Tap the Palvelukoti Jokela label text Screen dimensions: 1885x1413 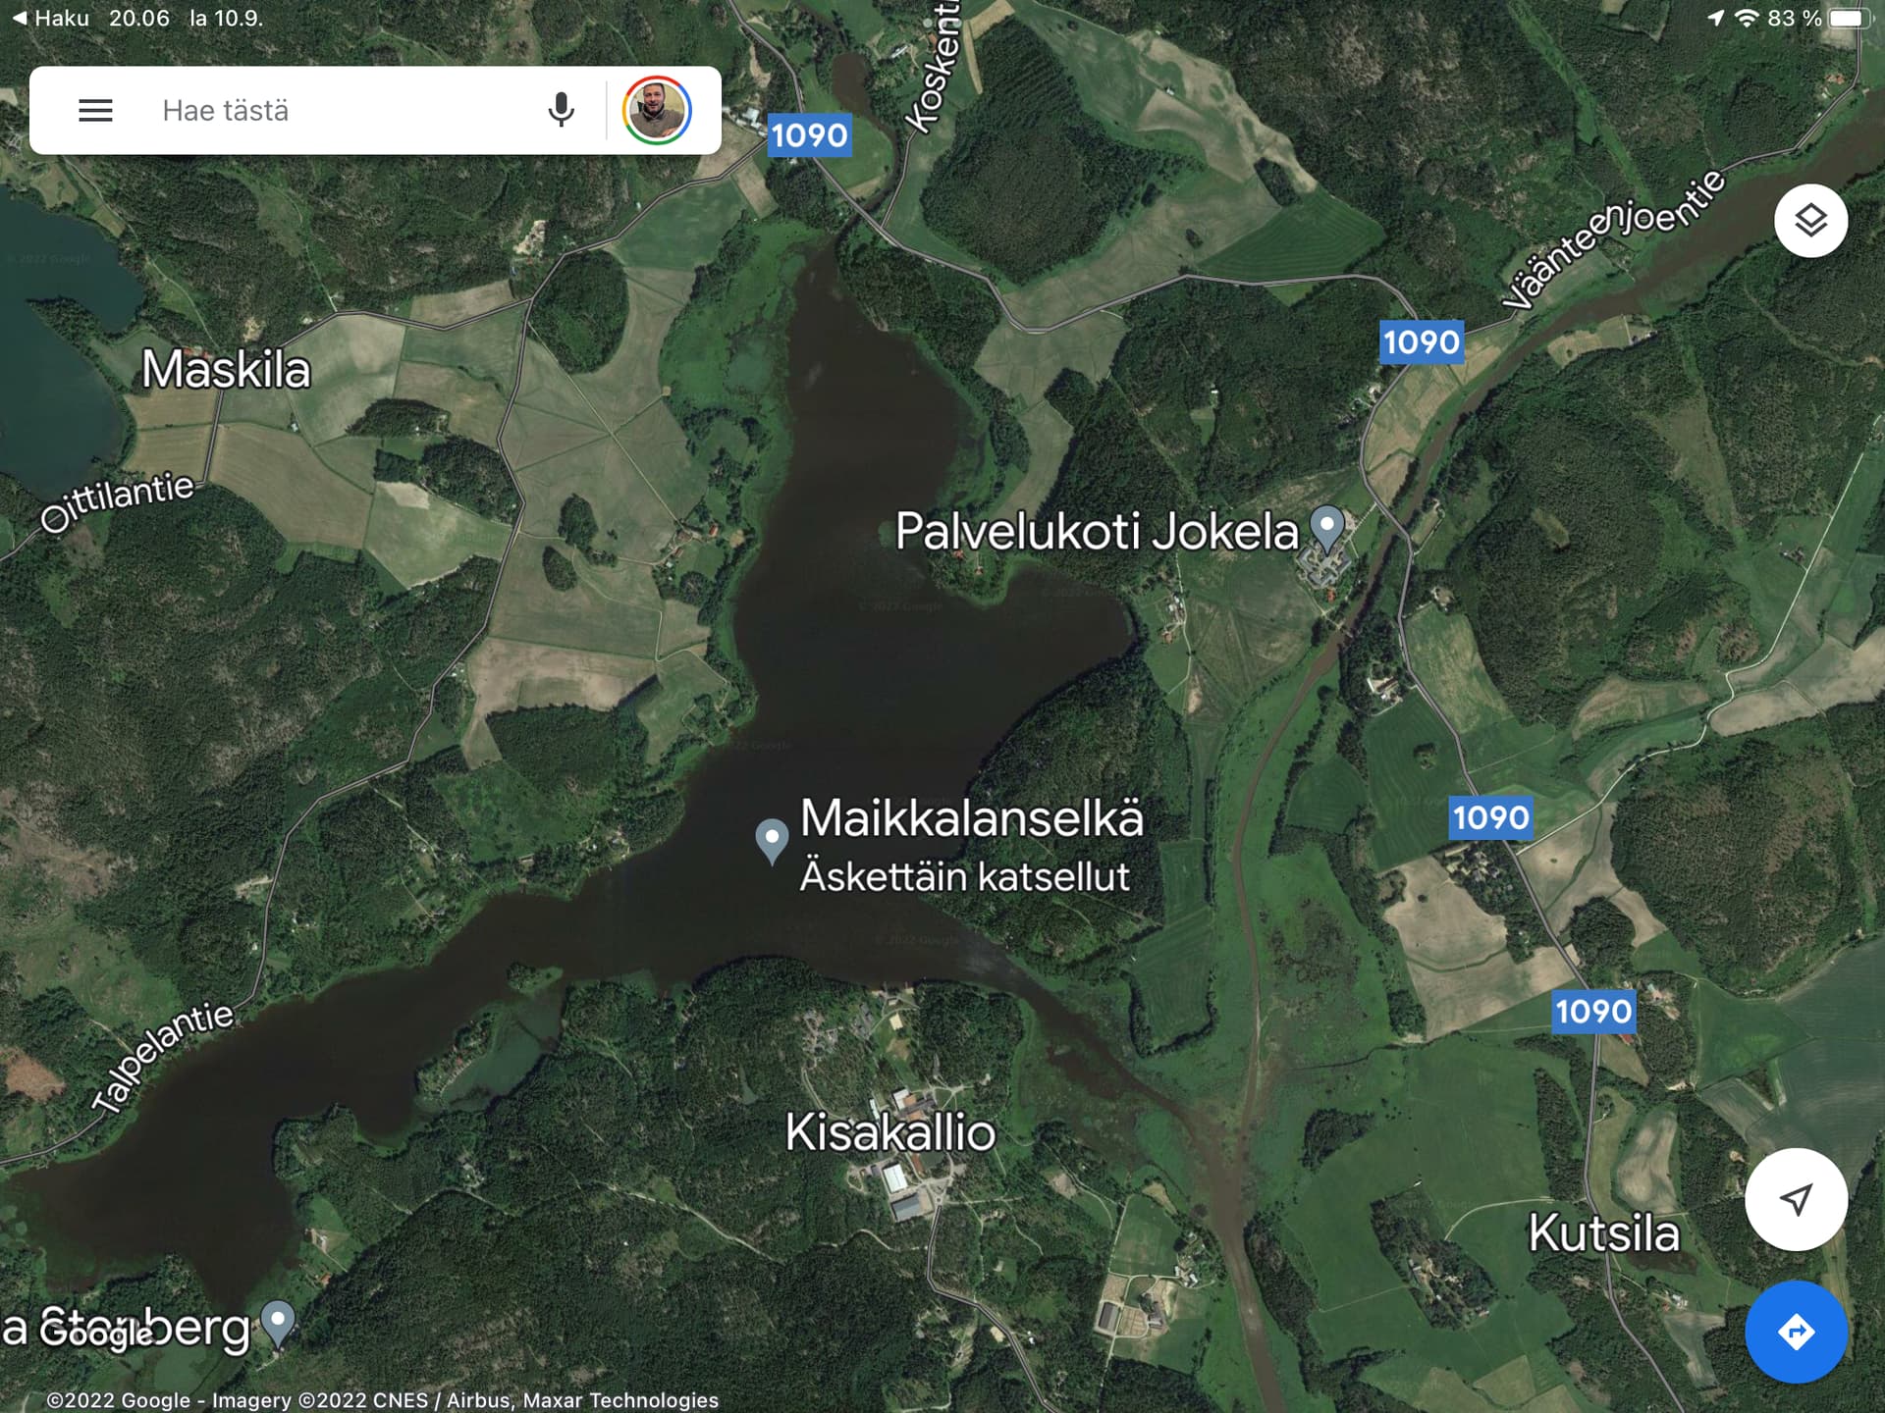point(1097,532)
